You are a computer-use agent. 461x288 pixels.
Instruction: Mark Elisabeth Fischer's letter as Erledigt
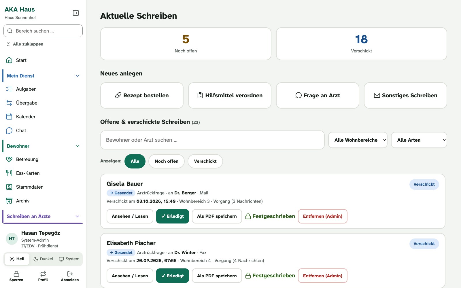point(173,276)
